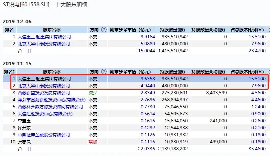This screenshot has height=156, width=270.
Task: Click 占总股本比例(%) header in 2019-11-15 table
Action: (247, 72)
